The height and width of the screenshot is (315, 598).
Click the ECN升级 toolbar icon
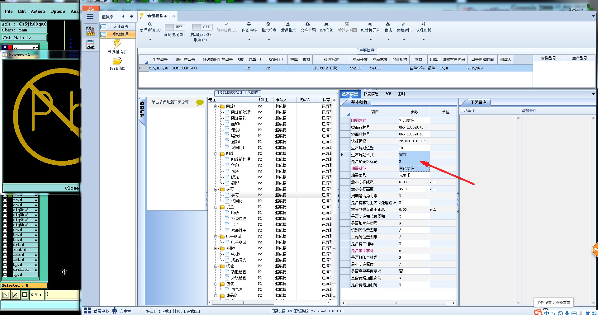[x=326, y=24]
